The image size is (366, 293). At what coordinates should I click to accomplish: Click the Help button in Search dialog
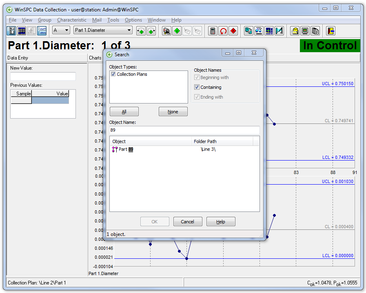[221, 222]
